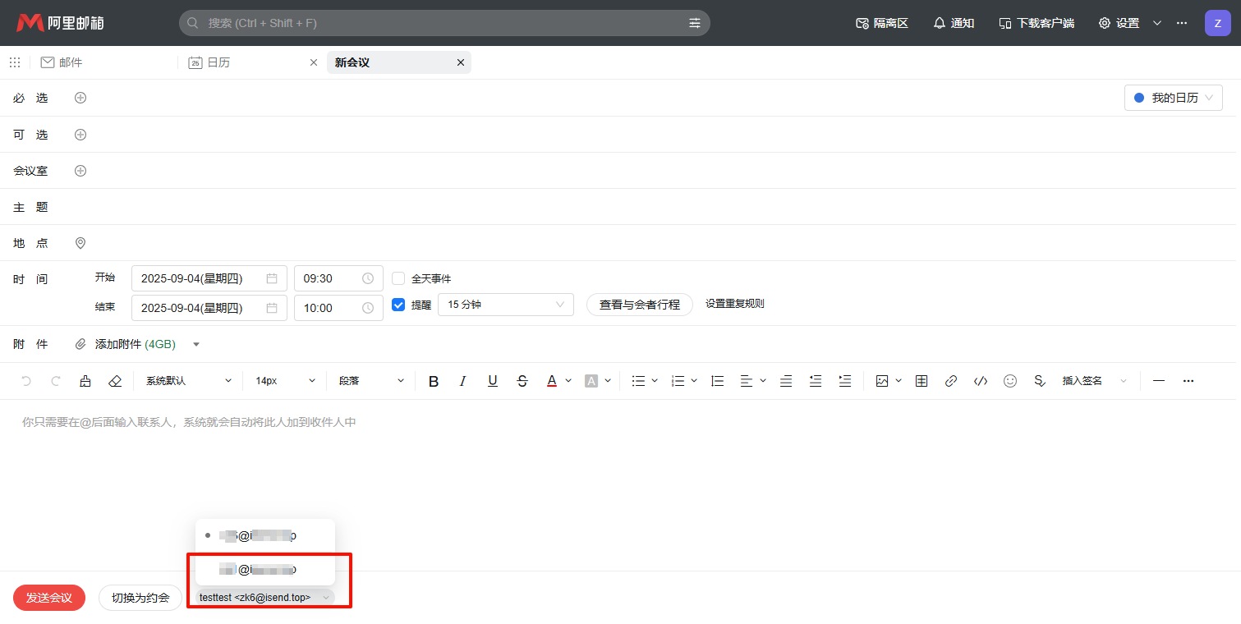Click the add required attendee plus icon
Image resolution: width=1241 pixels, height=624 pixels.
80,98
